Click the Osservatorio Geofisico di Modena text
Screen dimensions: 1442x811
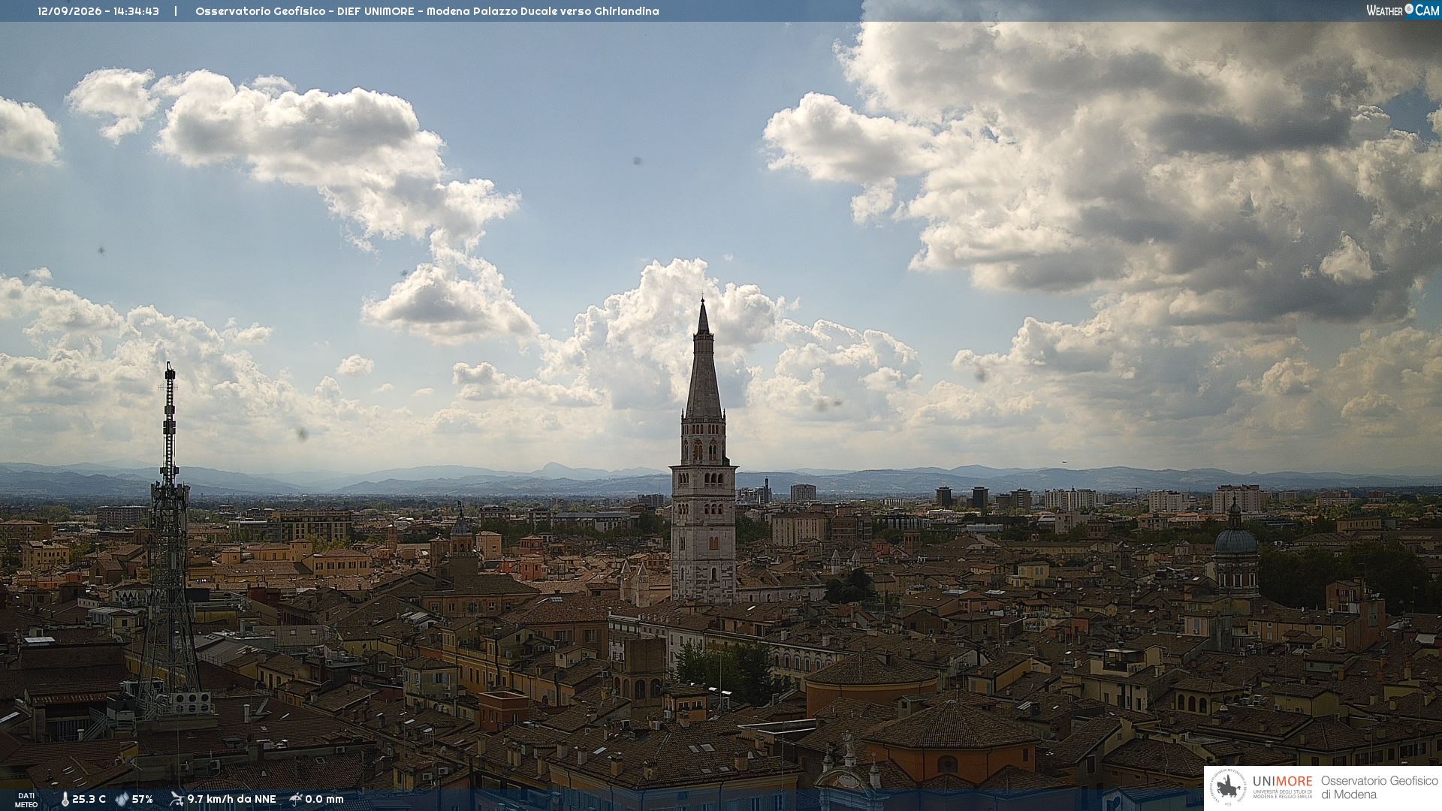click(1379, 788)
